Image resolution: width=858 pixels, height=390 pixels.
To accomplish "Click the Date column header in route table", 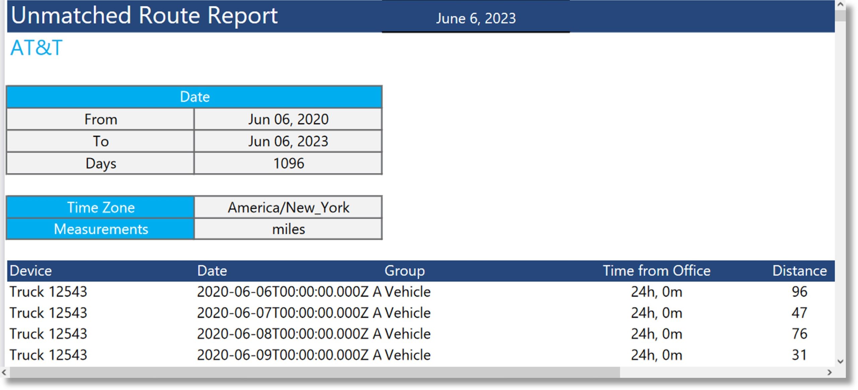I will tap(212, 271).
